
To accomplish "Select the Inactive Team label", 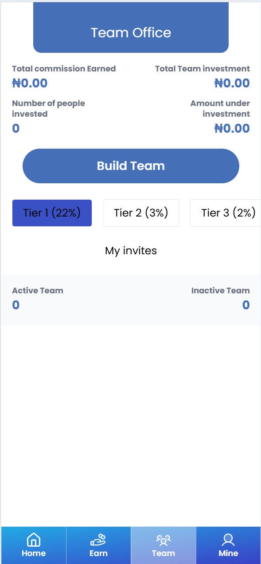I will tap(221, 291).
